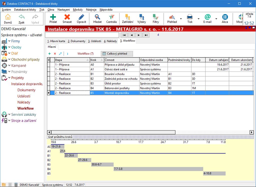The image size is (256, 187).
Task: Click the horizontal scrollbar thumb in table
Action: click(x=113, y=132)
